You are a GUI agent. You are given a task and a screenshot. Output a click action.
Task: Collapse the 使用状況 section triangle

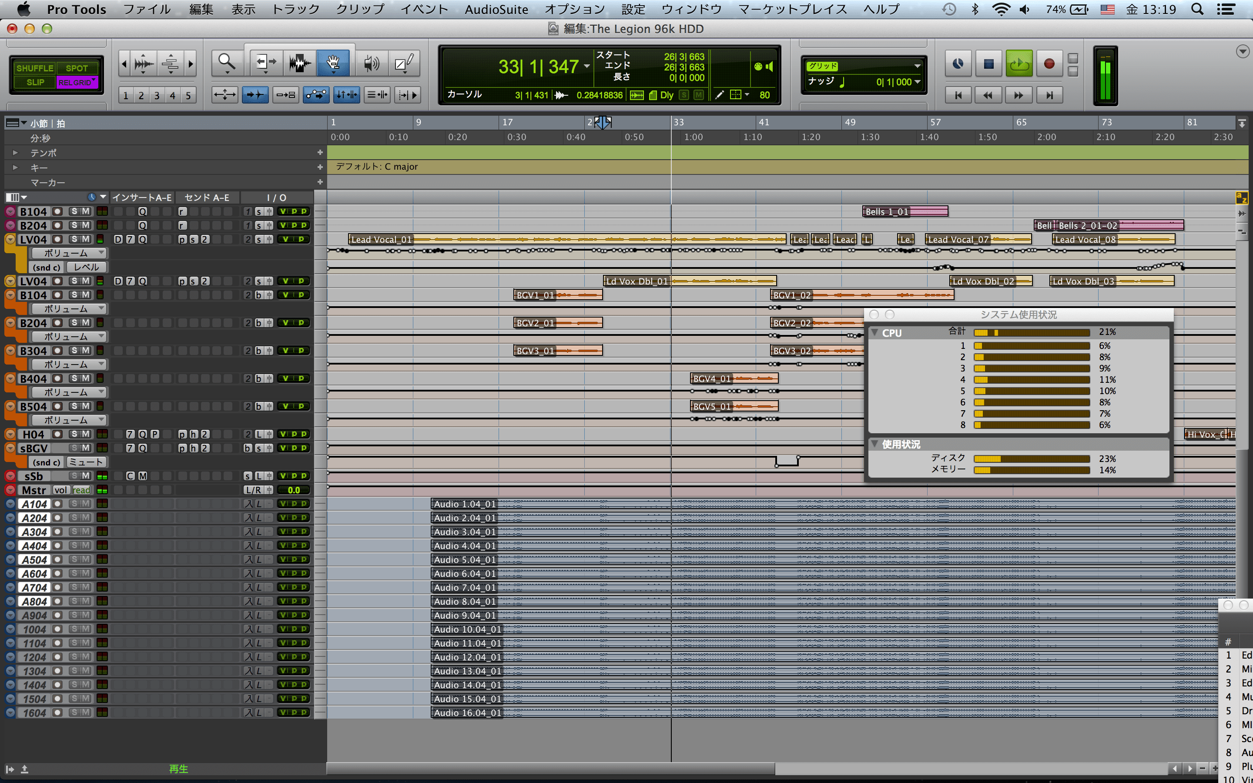(874, 444)
